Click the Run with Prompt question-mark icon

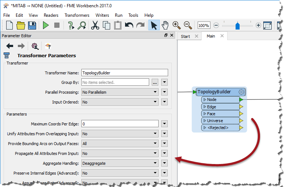[71, 25]
